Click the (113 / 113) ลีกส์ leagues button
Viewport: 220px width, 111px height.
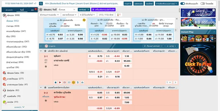[106, 15]
